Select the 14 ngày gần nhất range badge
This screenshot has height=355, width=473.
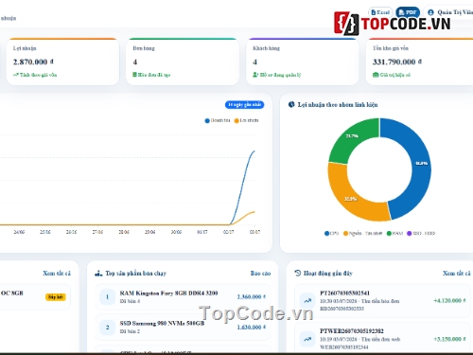point(244,104)
